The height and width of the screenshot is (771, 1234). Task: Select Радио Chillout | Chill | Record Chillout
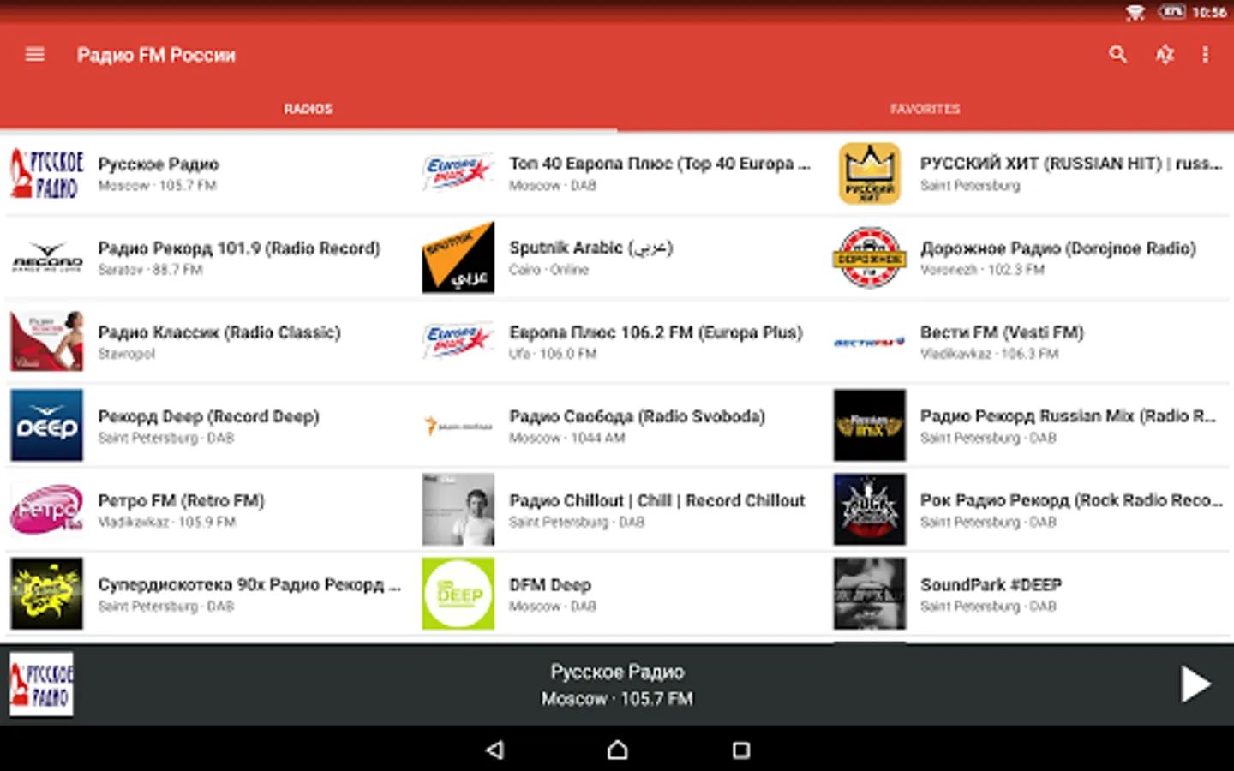click(657, 499)
